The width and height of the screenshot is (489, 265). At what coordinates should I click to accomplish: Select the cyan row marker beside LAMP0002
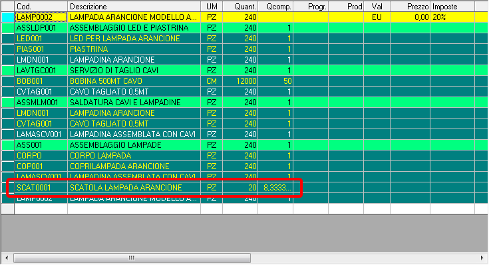pyautogui.click(x=8, y=17)
